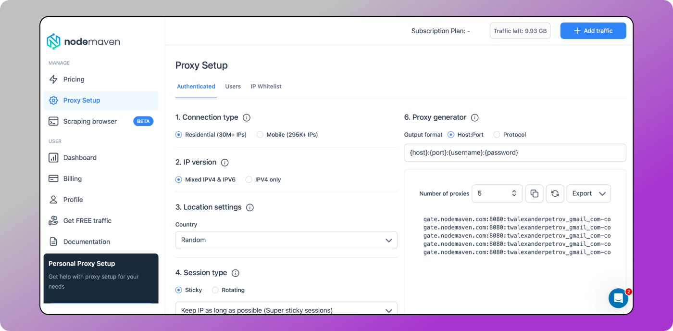Viewport: 673px width, 331px height.
Task: Select the Profile icon in sidebar
Action: (53, 199)
